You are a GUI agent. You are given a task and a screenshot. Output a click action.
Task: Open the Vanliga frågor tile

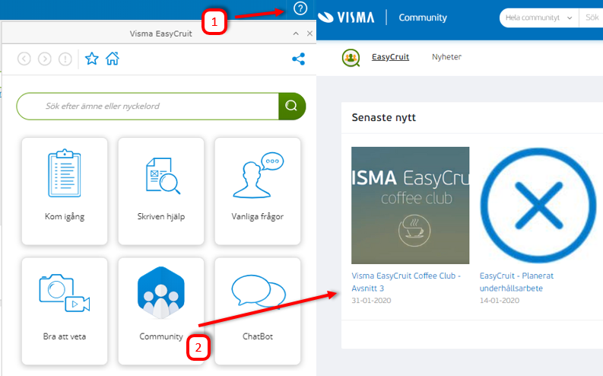tap(258, 191)
